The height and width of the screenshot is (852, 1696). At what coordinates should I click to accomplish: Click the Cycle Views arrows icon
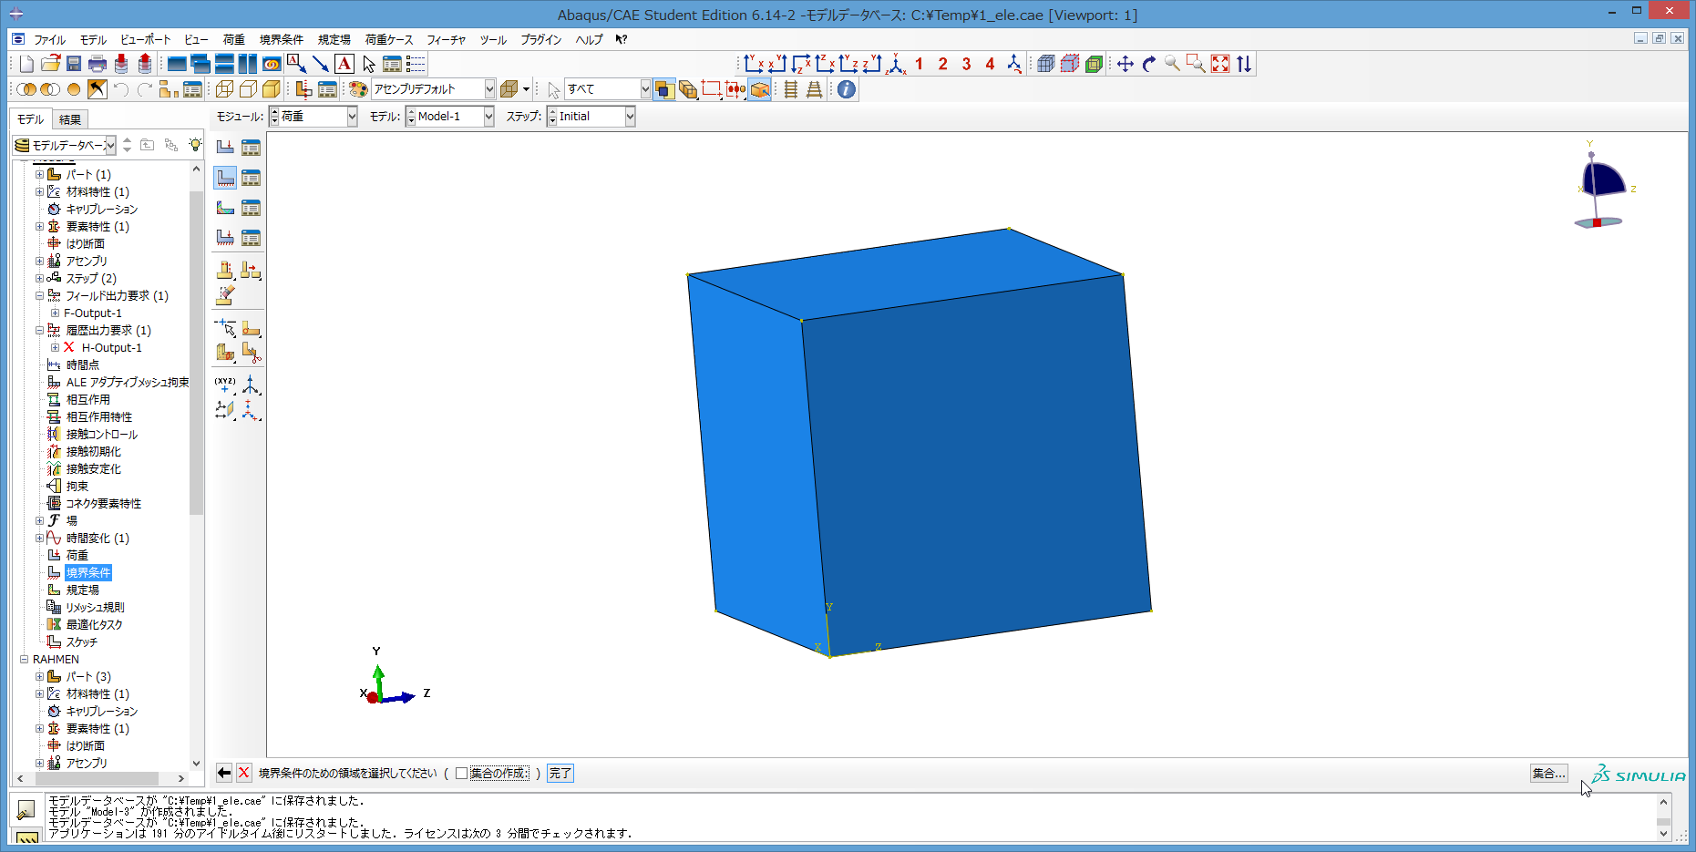point(1244,64)
